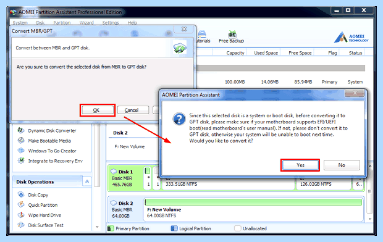Click the disk convert icon in the dialog header
This screenshot has height=242, width=383.
tap(180, 48)
